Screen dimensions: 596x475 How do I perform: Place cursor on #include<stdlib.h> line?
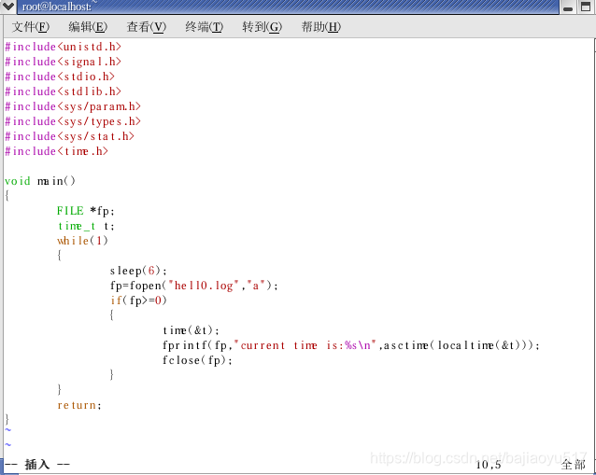coord(64,91)
